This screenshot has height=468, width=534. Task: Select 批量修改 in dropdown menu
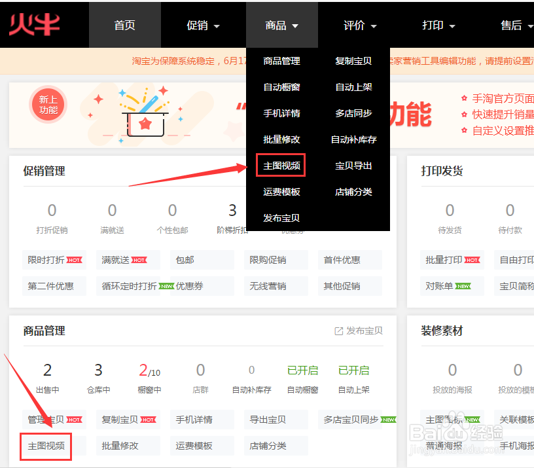[x=281, y=139]
